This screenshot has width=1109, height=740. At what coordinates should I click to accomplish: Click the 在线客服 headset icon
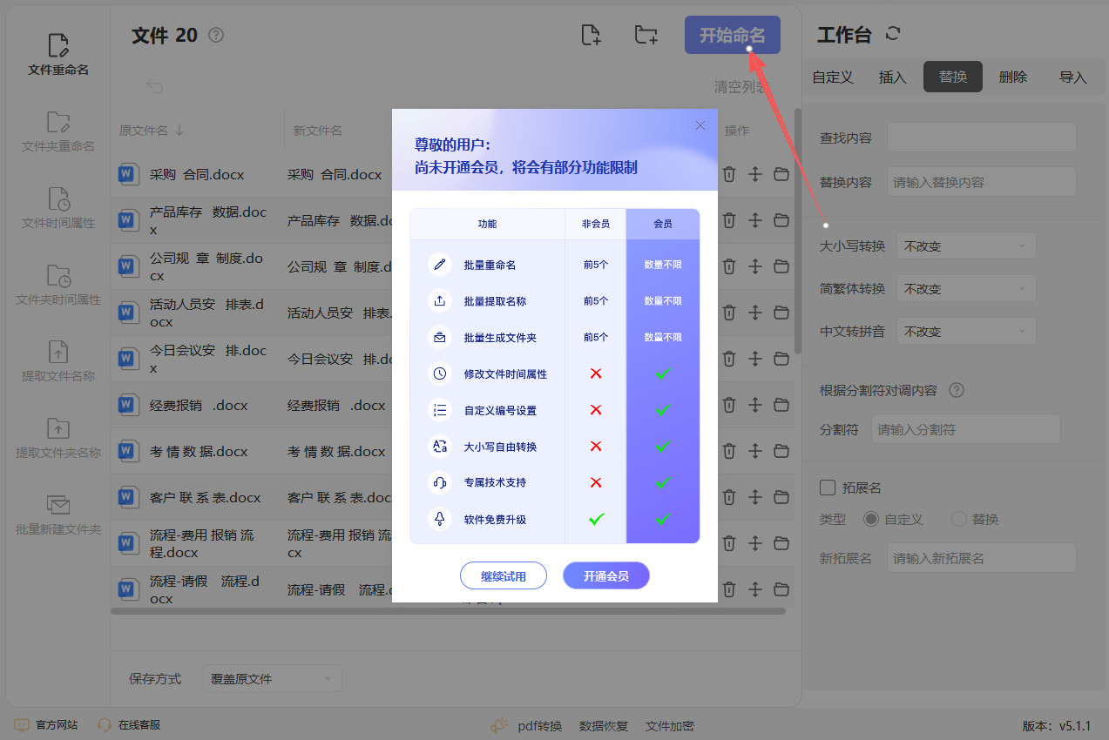point(105,724)
